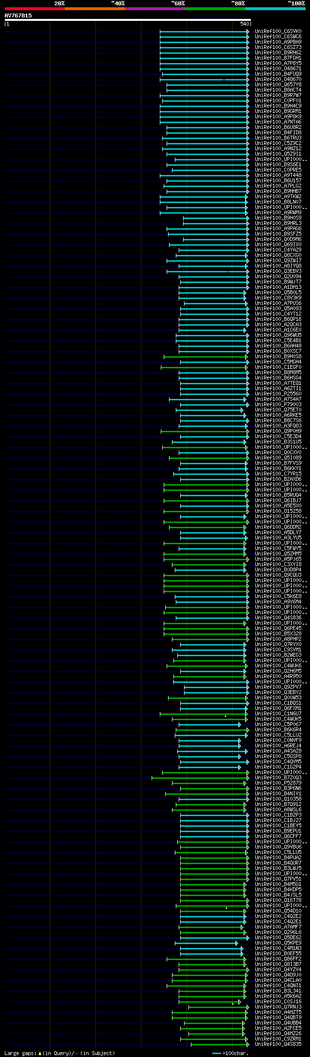Select the UniRef100_C5P067 label

[278, 724]
